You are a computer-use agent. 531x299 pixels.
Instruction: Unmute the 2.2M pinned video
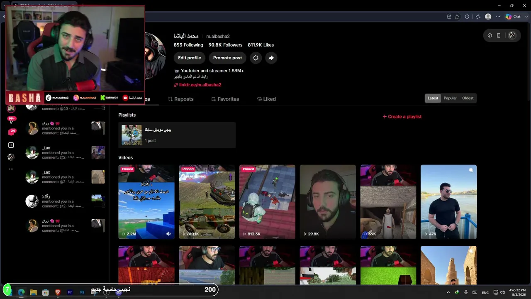(169, 234)
